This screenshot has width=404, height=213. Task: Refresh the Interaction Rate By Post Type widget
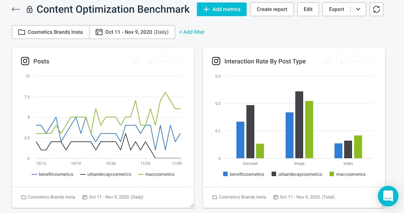(327, 61)
